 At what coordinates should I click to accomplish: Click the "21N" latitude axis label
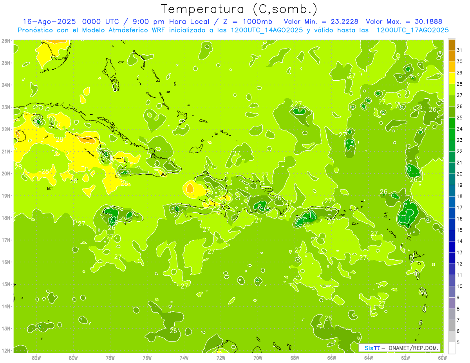tap(6, 151)
